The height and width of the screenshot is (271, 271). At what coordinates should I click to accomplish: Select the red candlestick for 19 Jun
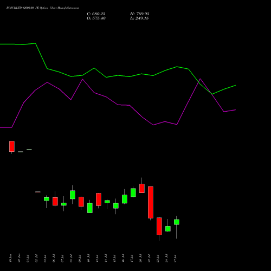12,146
